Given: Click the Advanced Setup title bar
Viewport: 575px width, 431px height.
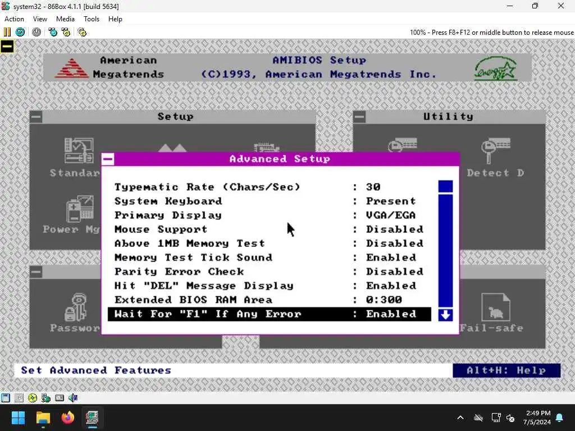Looking at the screenshot, I should tap(280, 159).
